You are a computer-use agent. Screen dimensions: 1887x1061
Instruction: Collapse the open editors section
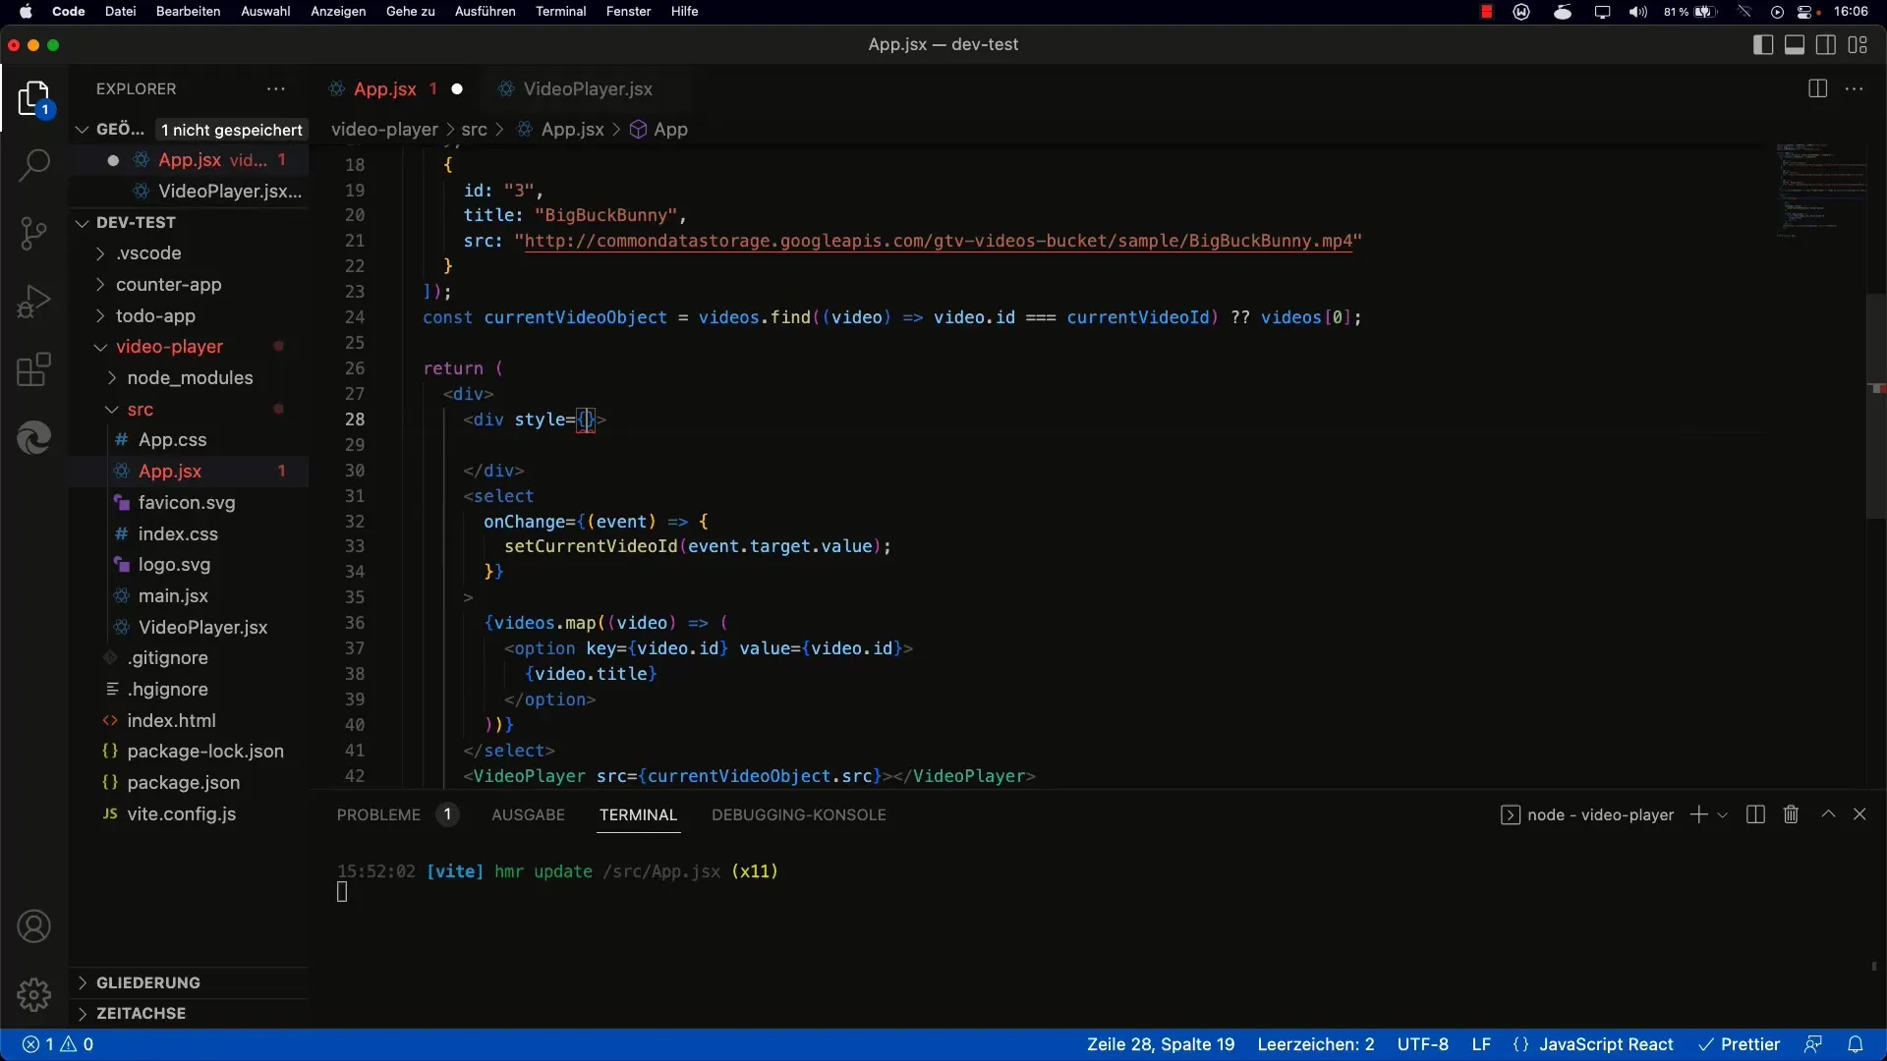coord(83,130)
